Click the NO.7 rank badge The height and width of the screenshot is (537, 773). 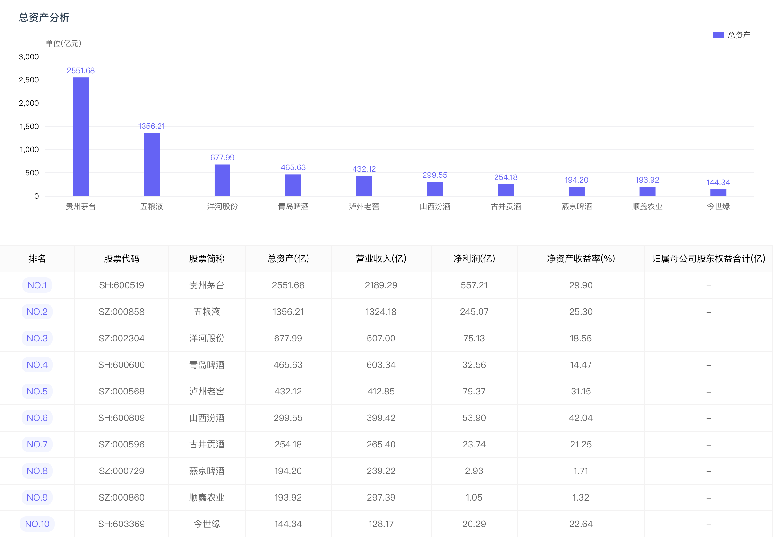coord(37,445)
